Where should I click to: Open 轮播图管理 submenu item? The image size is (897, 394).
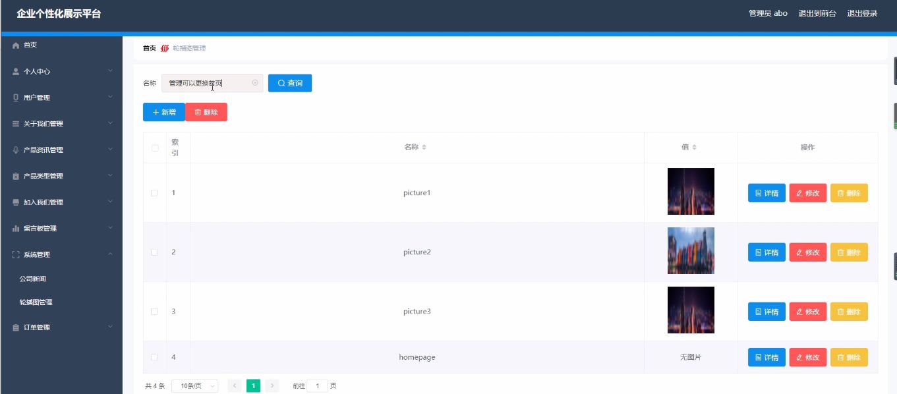click(36, 302)
